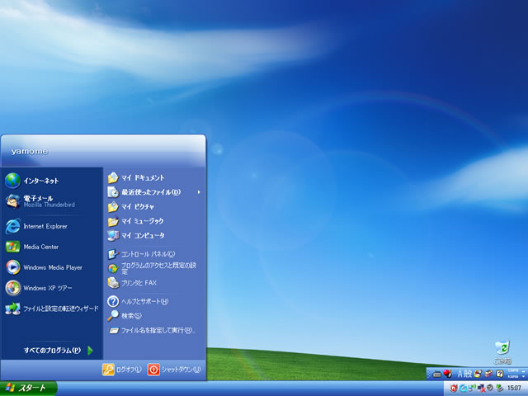Click the red shield security tray icon
Image resolution: width=528 pixels, height=396 pixels.
pyautogui.click(x=454, y=389)
